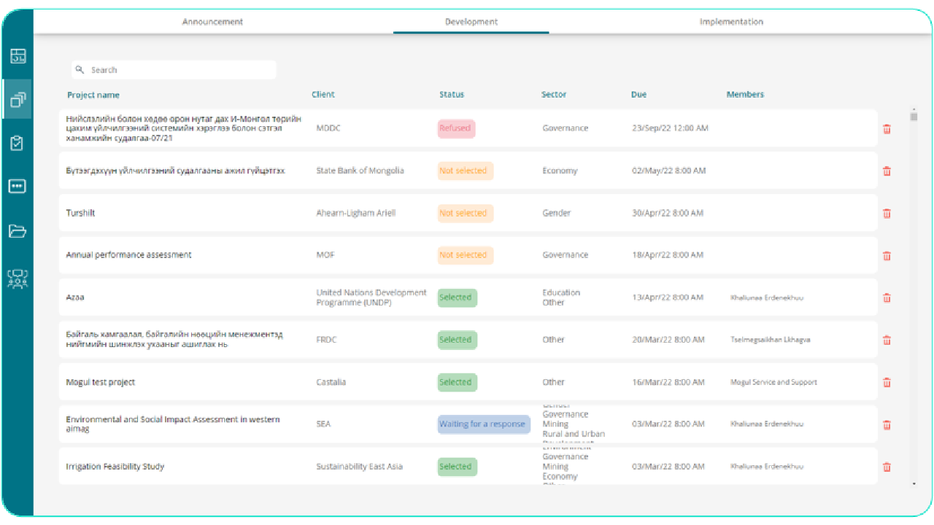Focus the Search input field
The width and height of the screenshot is (934, 525).
tap(174, 70)
